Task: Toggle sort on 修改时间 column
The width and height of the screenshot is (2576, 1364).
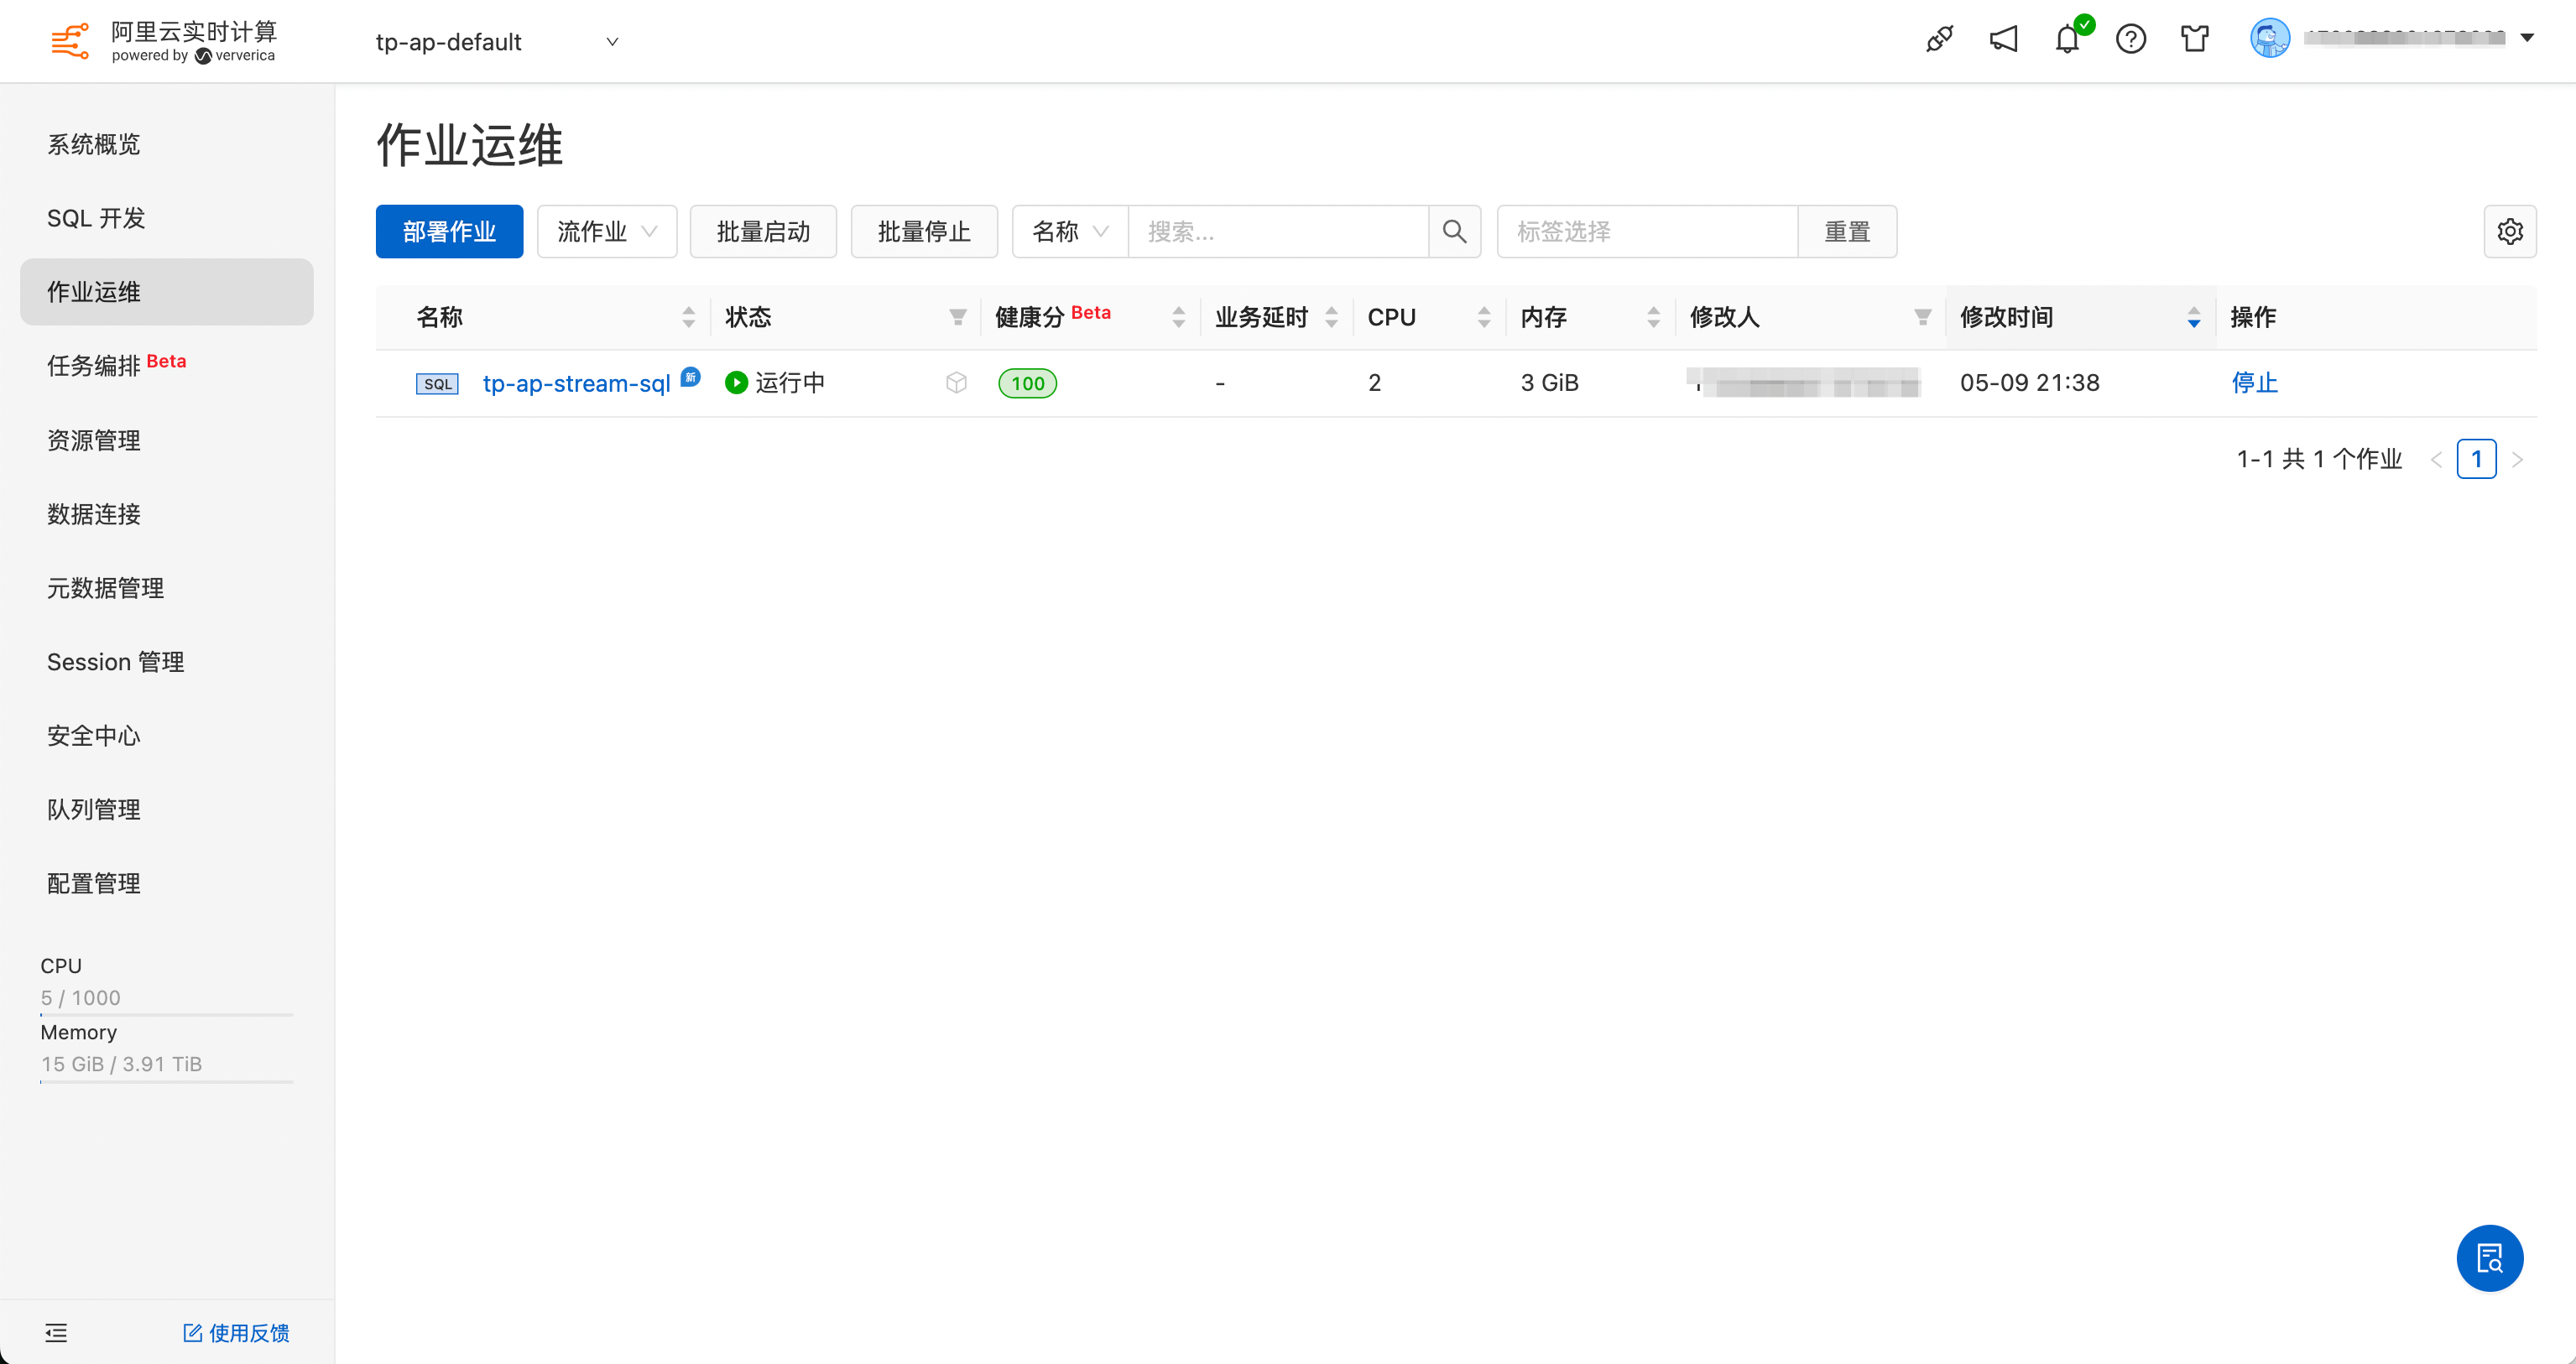Action: tap(2193, 318)
